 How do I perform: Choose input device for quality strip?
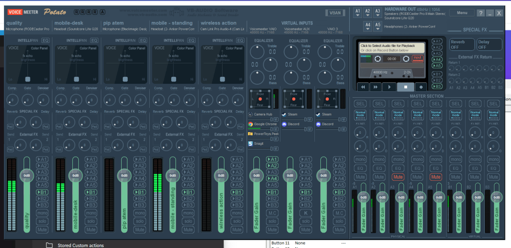pos(28,29)
